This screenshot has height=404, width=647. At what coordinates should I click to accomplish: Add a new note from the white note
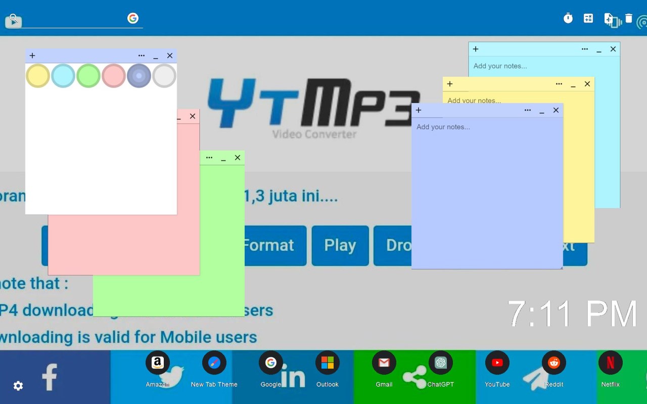pos(32,56)
